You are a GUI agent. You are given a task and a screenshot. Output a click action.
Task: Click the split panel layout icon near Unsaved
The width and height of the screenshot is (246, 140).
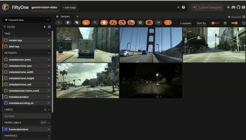pyautogui.click(x=244, y=17)
